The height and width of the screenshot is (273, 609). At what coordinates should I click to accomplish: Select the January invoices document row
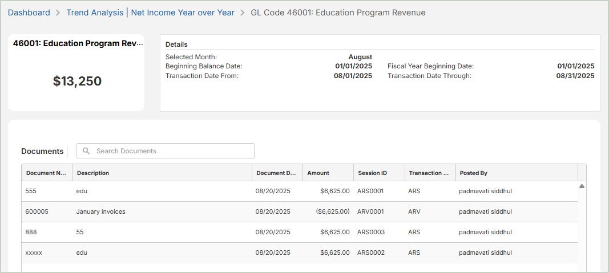100,211
